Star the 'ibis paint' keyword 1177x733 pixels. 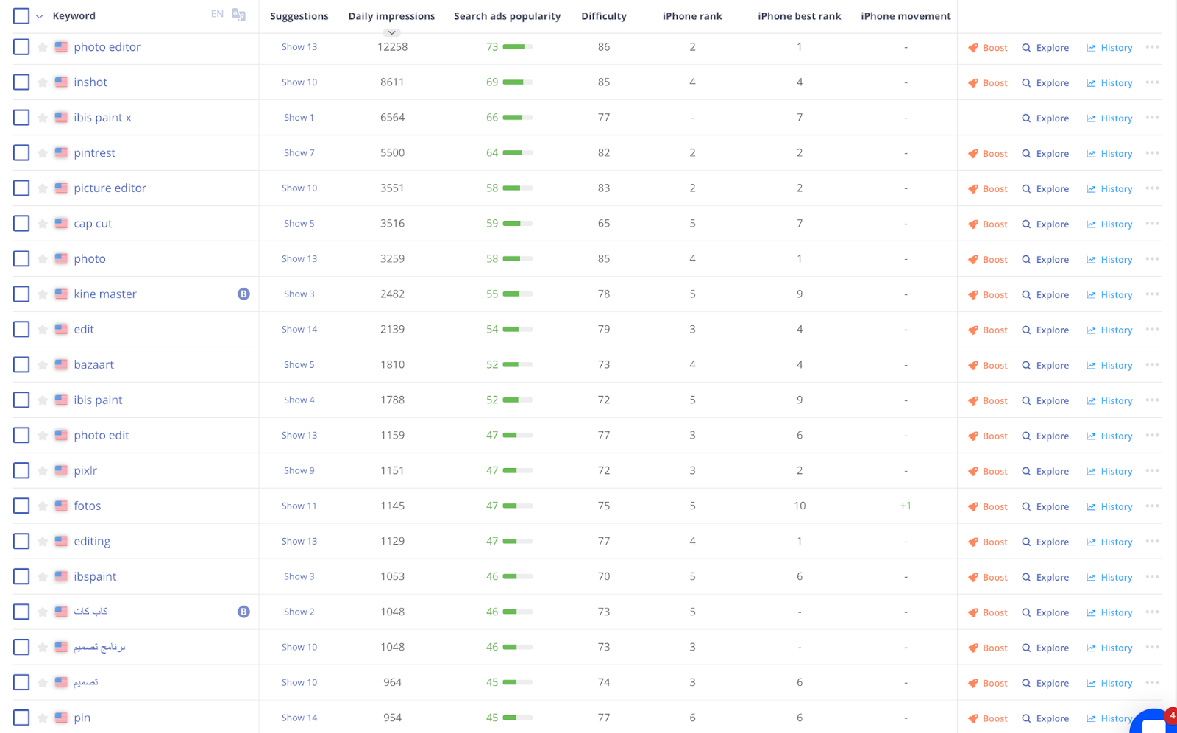pos(43,400)
